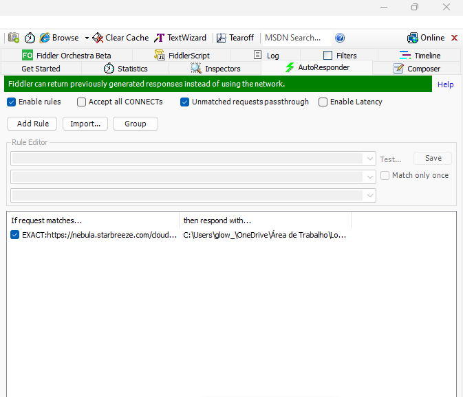Expand the first Rule Editor dropdown
463x397 pixels.
point(369,159)
